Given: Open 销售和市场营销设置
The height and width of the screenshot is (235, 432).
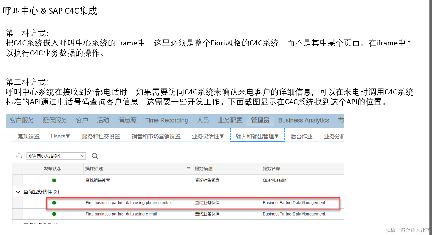Looking at the screenshot, I should coord(156,136).
